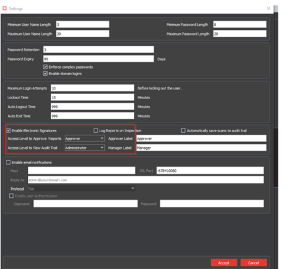Expand Access Level to View Audit Trail dropdown
Image resolution: width=291 pixels, height=269 pixels.
coord(85,148)
